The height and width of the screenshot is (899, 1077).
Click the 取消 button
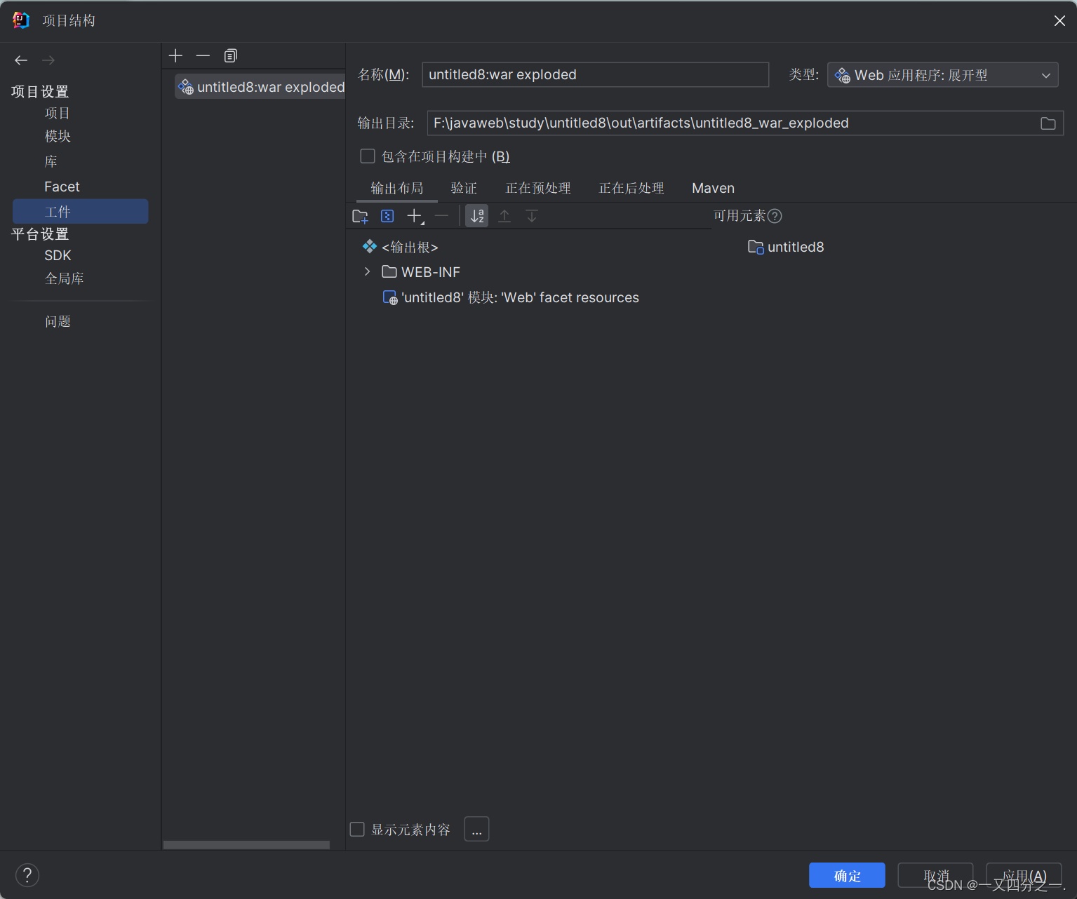[x=935, y=875]
